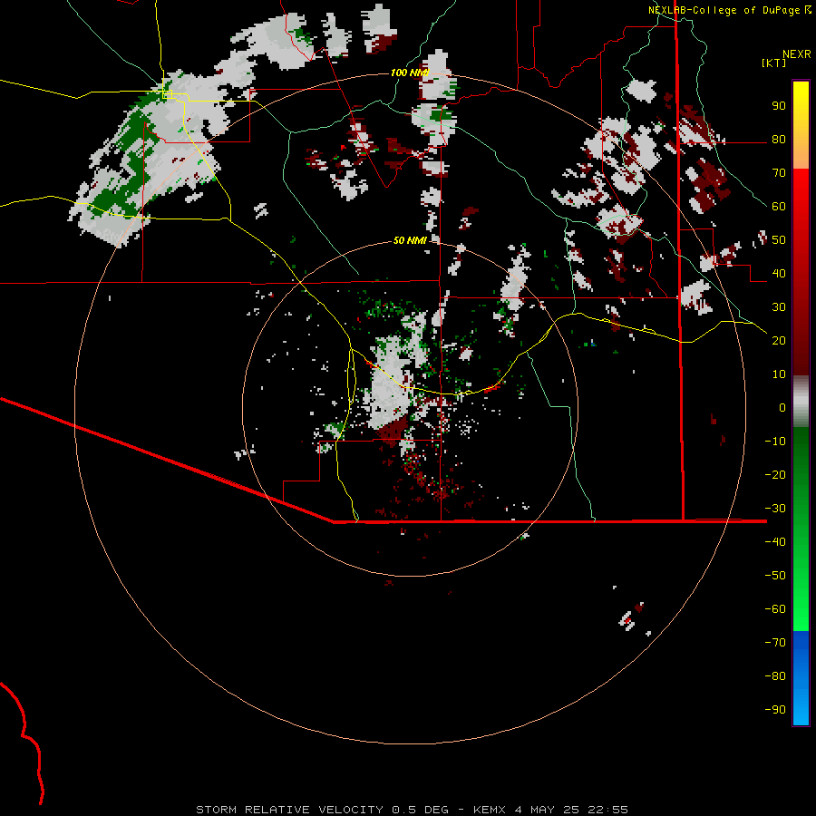This screenshot has width=816, height=816.
Task: Click the -50 value on velocity scale
Action: coord(775,575)
